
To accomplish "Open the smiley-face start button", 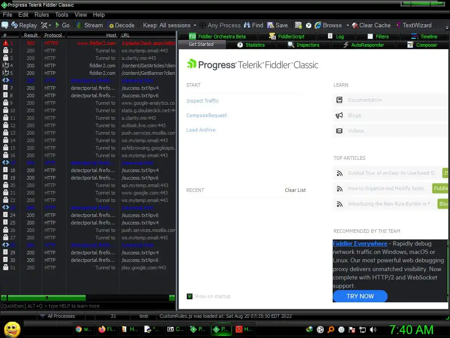I will 12,329.
